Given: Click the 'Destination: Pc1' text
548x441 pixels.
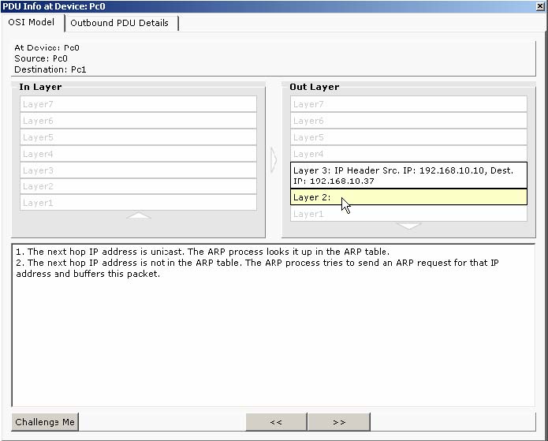Looking at the screenshot, I should pyautogui.click(x=50, y=69).
